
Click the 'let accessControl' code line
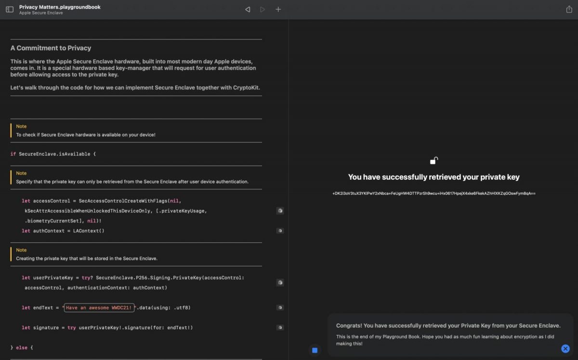(102, 200)
